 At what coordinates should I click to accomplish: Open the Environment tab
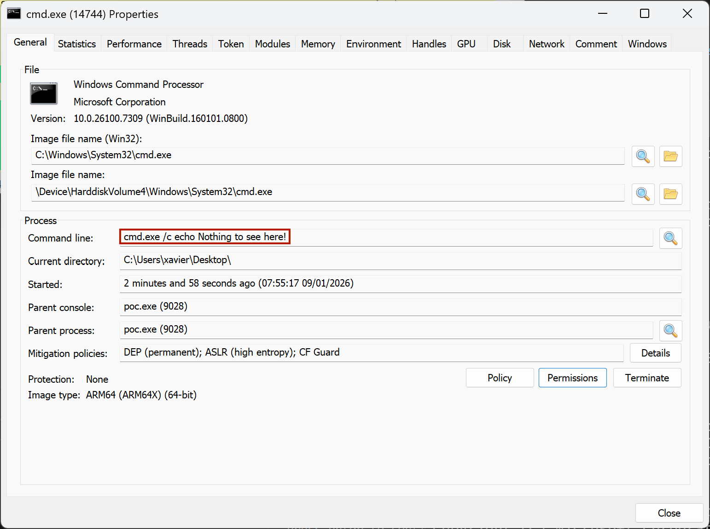click(373, 44)
